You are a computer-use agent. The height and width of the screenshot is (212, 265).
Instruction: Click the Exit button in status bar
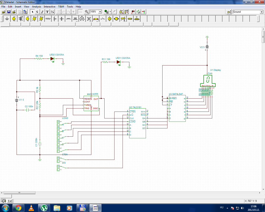pos(10,201)
